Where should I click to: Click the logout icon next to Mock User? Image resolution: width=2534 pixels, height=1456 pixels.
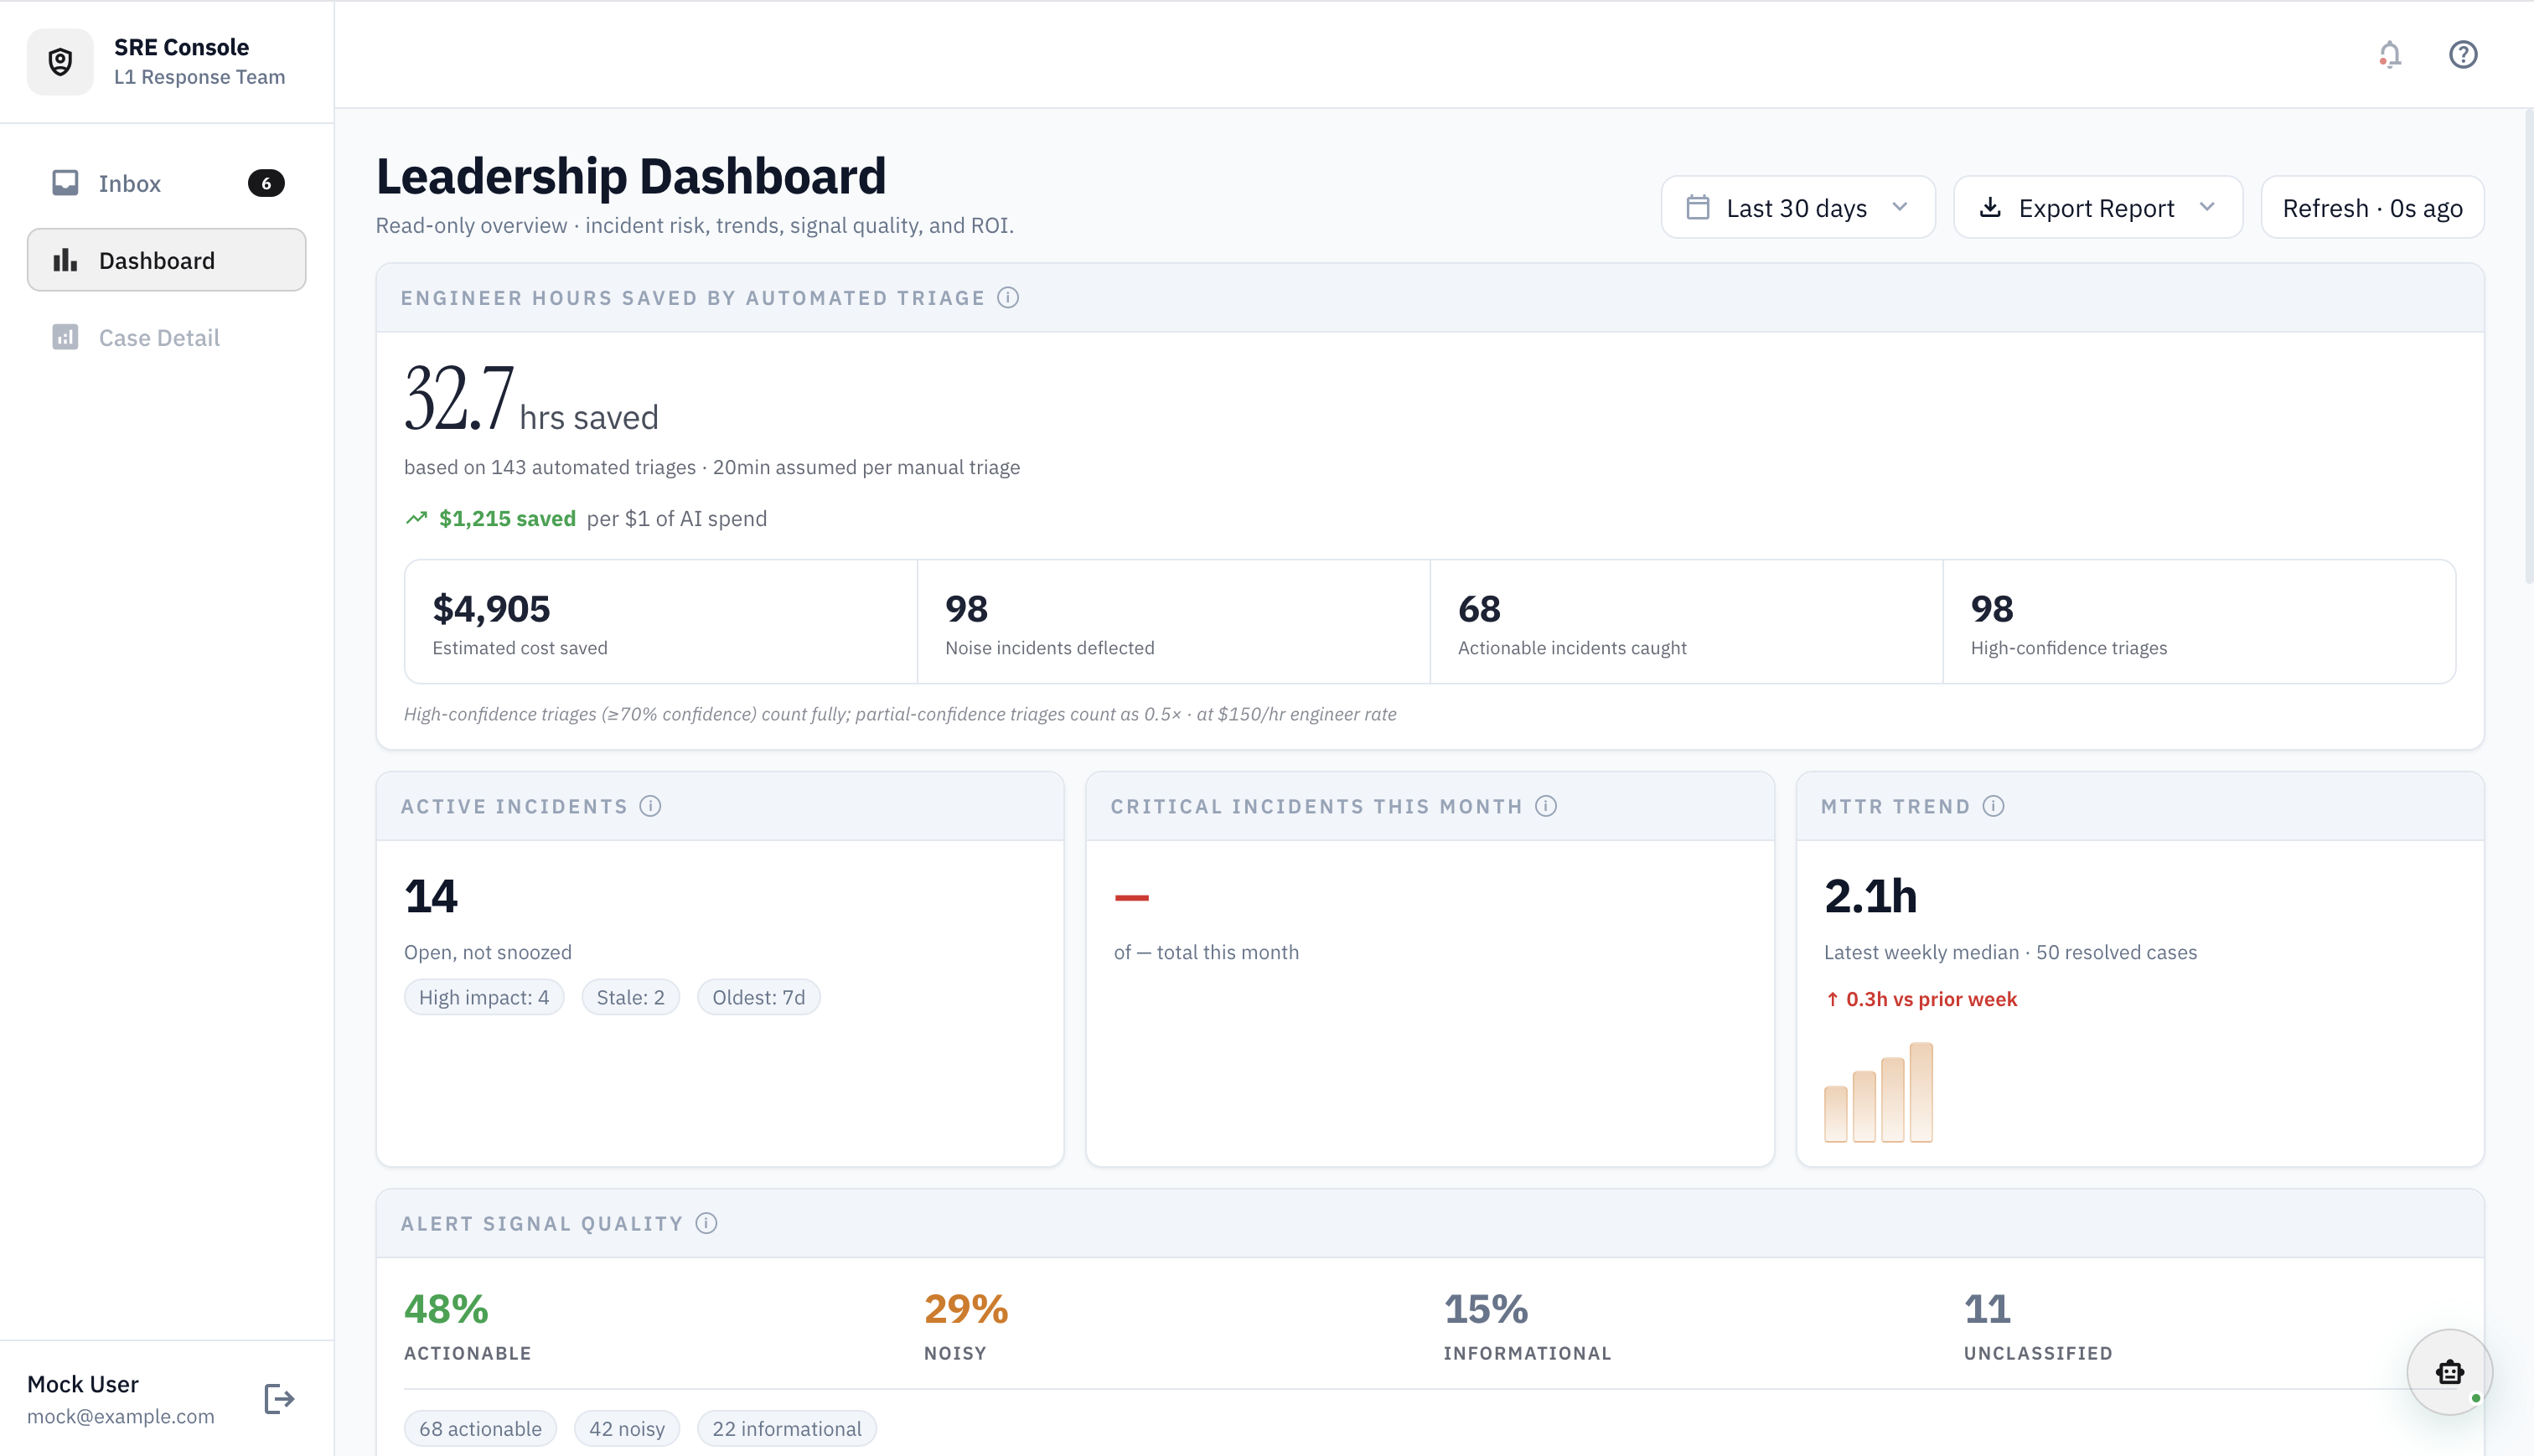click(278, 1398)
